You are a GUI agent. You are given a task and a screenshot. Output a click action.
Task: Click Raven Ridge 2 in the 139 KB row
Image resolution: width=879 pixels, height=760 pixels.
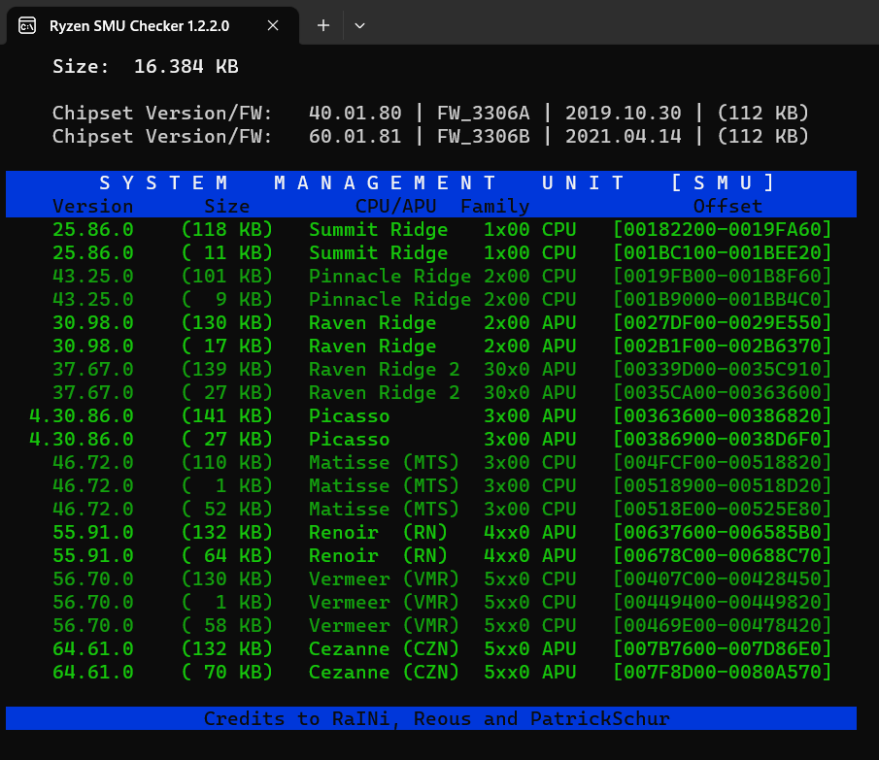point(384,370)
